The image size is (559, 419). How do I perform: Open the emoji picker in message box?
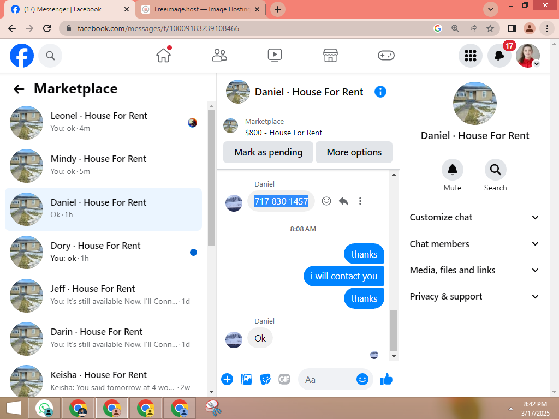(x=362, y=380)
